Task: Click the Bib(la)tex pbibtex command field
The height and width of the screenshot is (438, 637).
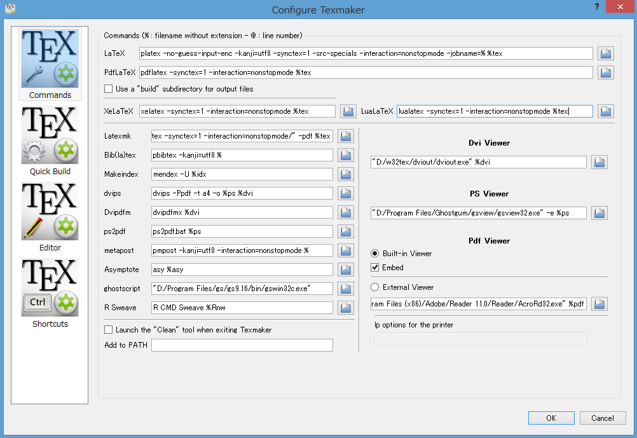Action: click(242, 155)
